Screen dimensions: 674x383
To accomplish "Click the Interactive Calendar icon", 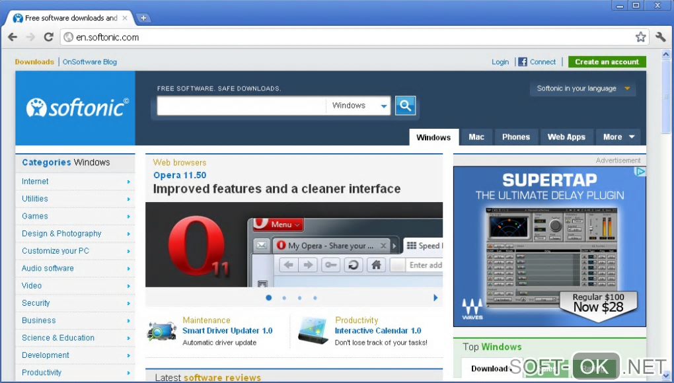I will click(313, 331).
